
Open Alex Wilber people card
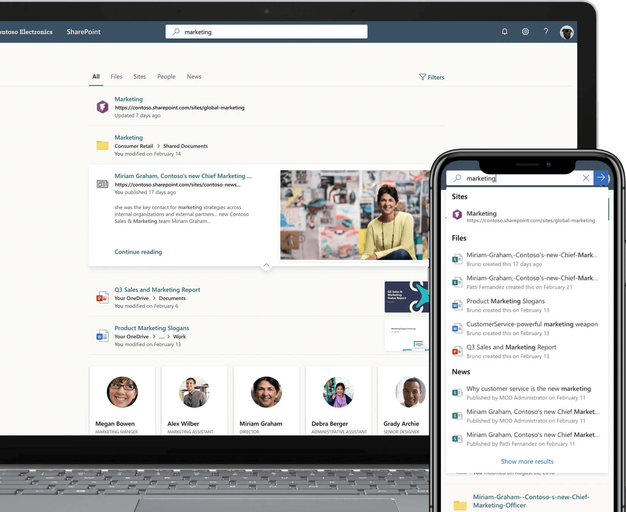click(x=194, y=401)
